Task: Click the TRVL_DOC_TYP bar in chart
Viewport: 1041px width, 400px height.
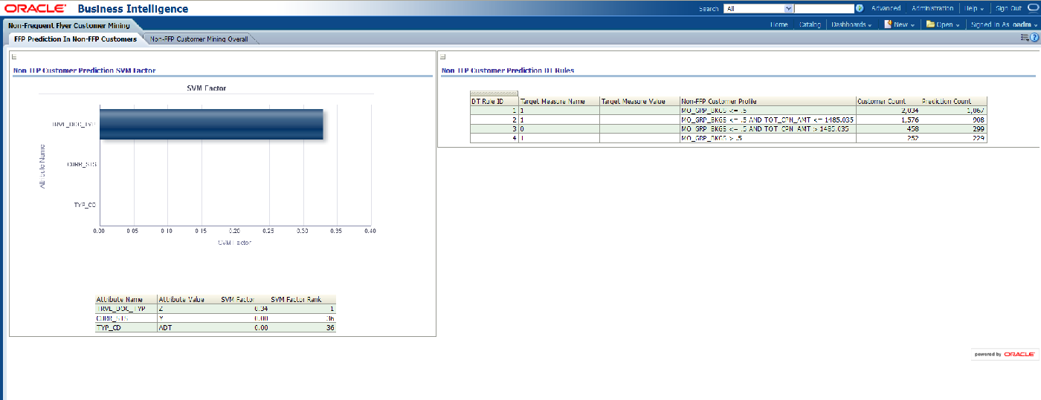Action: [210, 125]
